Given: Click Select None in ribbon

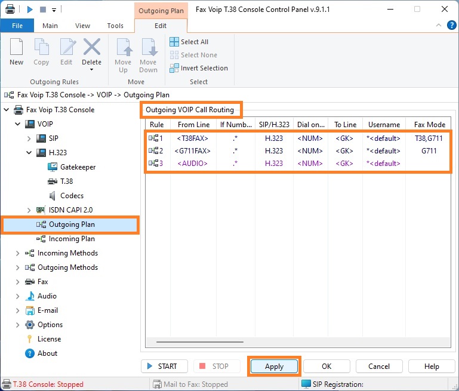Looking at the screenshot, I should pyautogui.click(x=193, y=55).
